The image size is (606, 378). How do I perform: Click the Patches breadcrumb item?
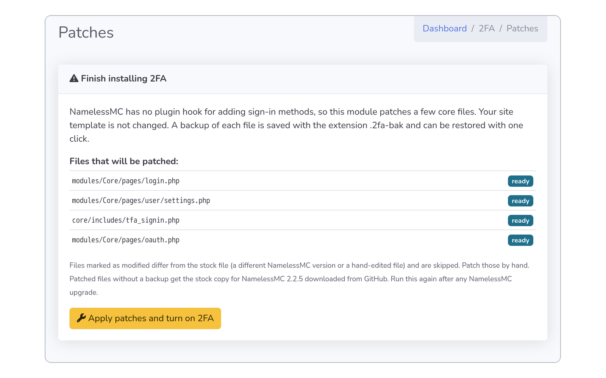point(522,29)
